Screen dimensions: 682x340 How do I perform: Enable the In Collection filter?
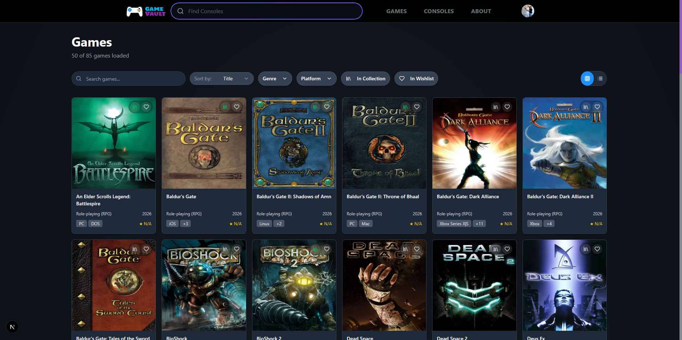tap(365, 79)
